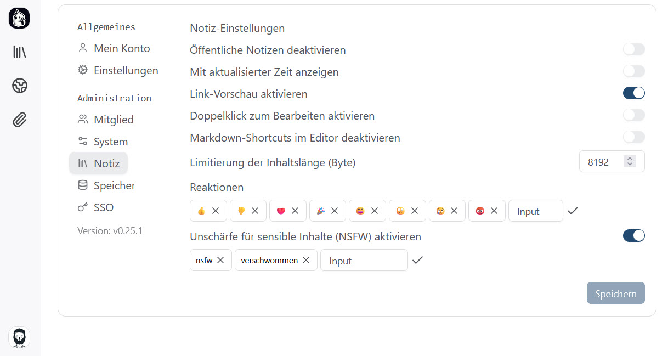Click the content length limit stepper arrows
Image resolution: width=668 pixels, height=356 pixels.
(630, 161)
